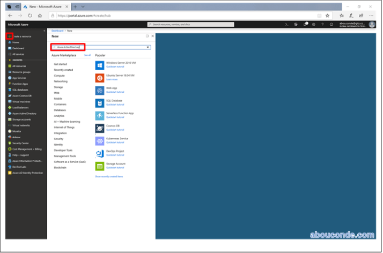Click the Kubernetes Service icon

(x=100, y=140)
